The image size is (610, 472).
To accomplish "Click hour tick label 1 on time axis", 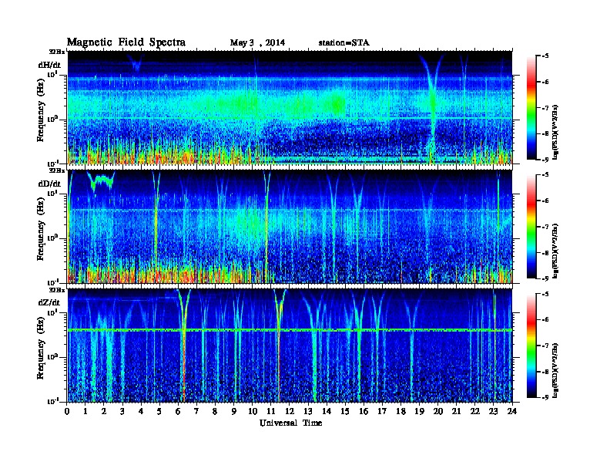I will (x=85, y=411).
